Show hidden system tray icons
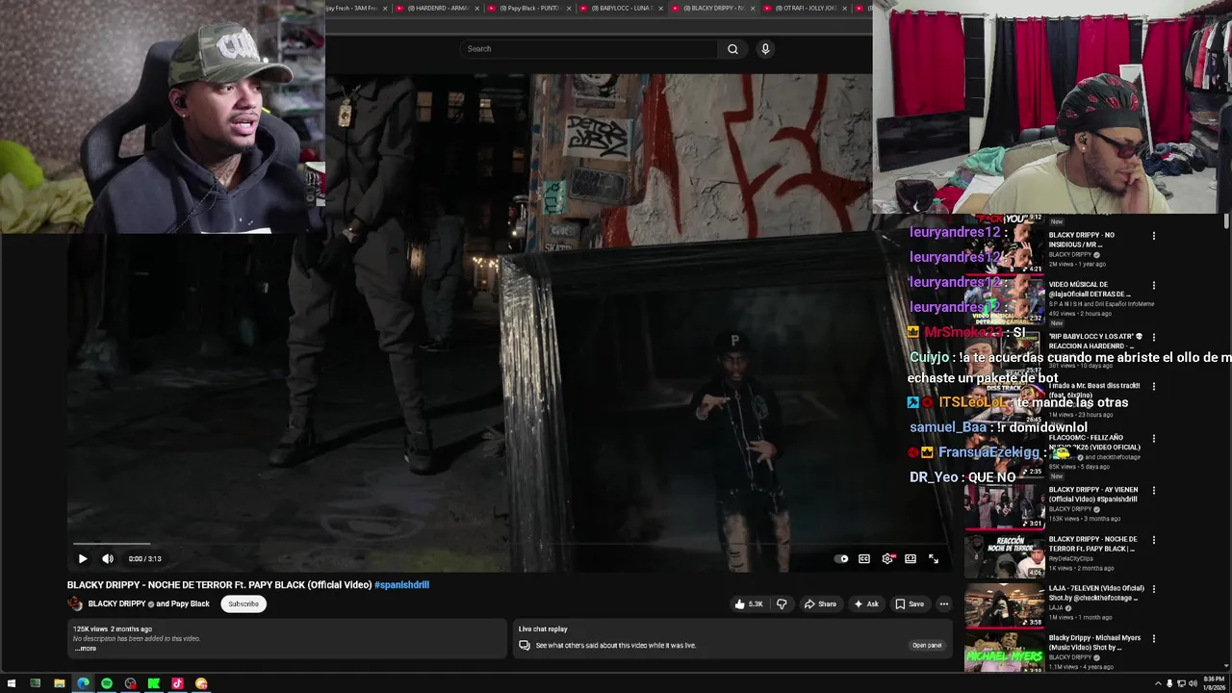This screenshot has width=1232, height=693. click(1158, 683)
